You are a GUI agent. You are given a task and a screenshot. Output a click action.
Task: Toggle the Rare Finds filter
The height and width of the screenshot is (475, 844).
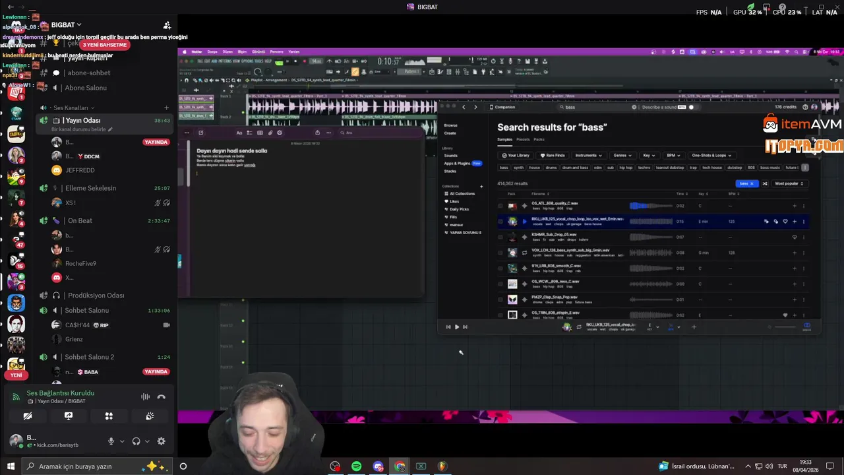[553, 156]
